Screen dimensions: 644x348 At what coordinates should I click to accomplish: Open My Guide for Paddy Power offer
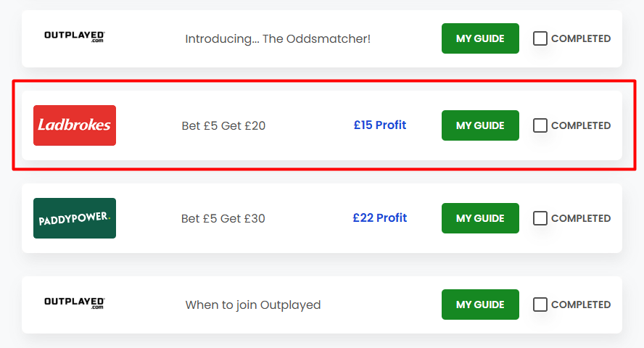(x=480, y=218)
